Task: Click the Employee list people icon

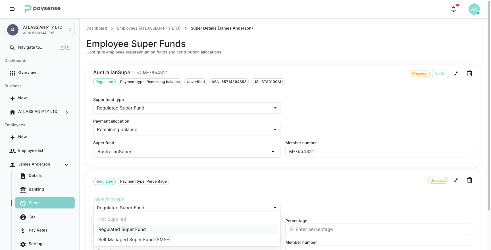Action: 12,151
